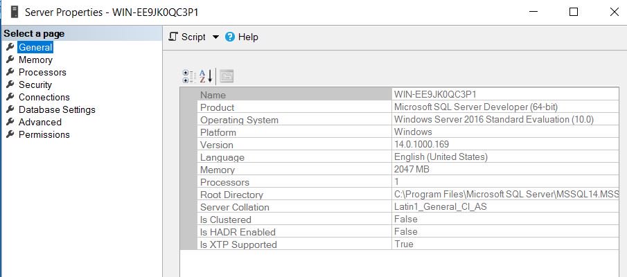Click wrench icon beside Advanced
Image resolution: width=627 pixels, height=277 pixels.
pos(10,121)
